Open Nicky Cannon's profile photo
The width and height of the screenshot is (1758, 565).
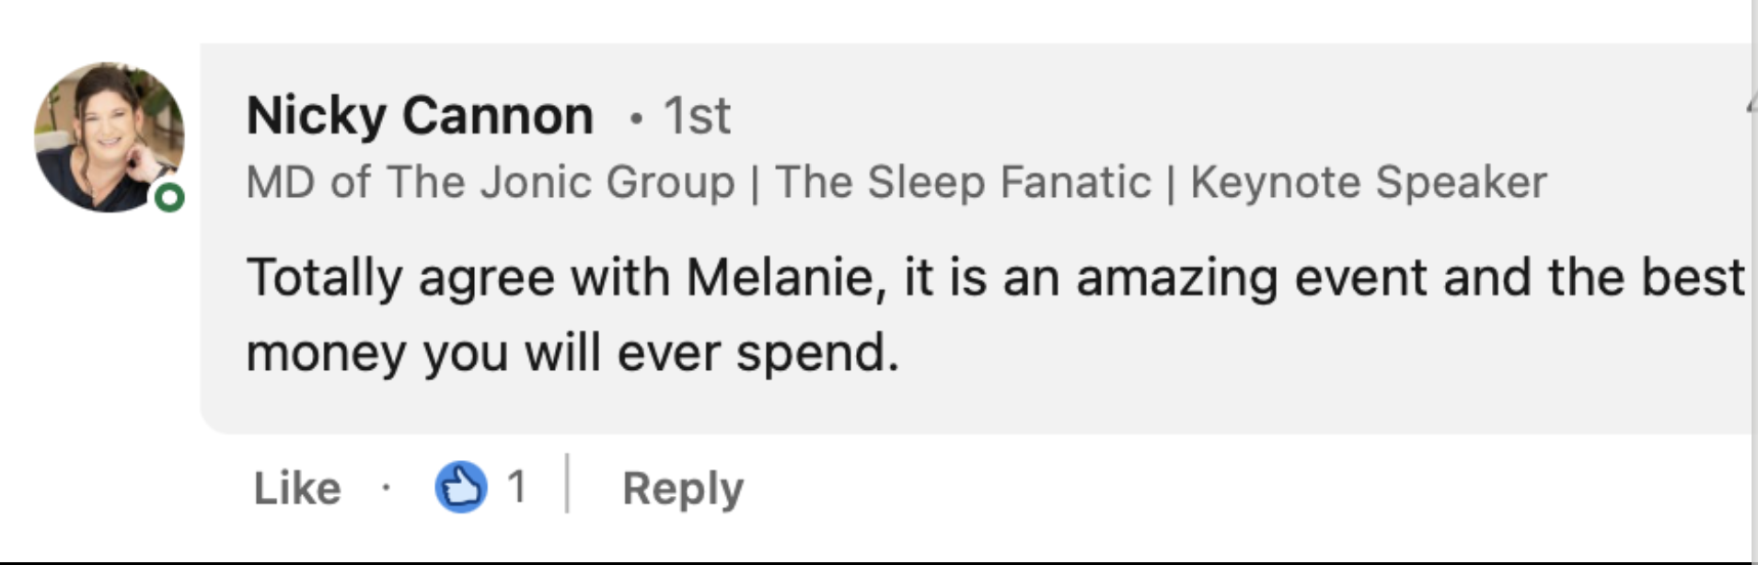(x=109, y=136)
